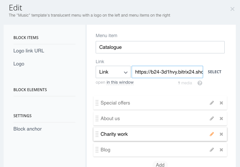Viewport: 240px width, 167px height.
Task: Delete the Charity work menu item
Action: 221,134
